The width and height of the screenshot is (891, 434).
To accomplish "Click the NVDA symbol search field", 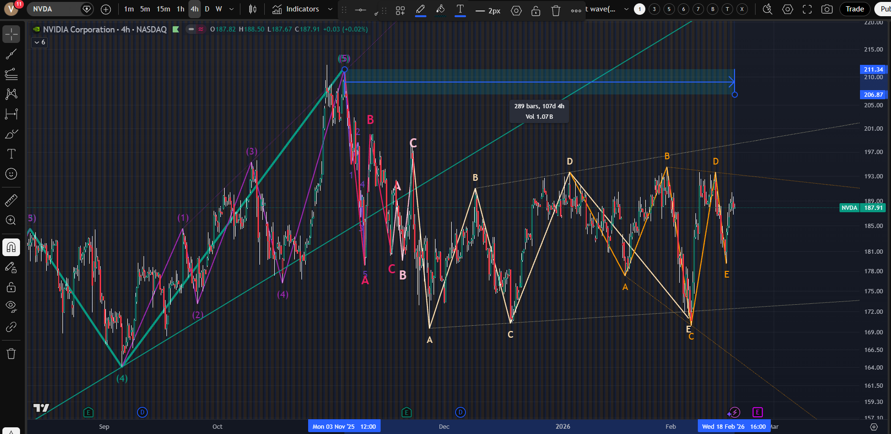I will [52, 9].
